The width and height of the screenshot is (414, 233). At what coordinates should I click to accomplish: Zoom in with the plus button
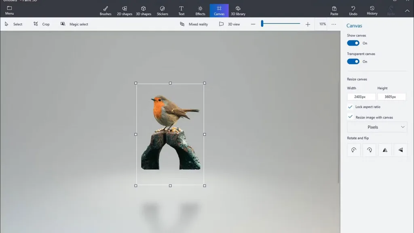tap(308, 24)
